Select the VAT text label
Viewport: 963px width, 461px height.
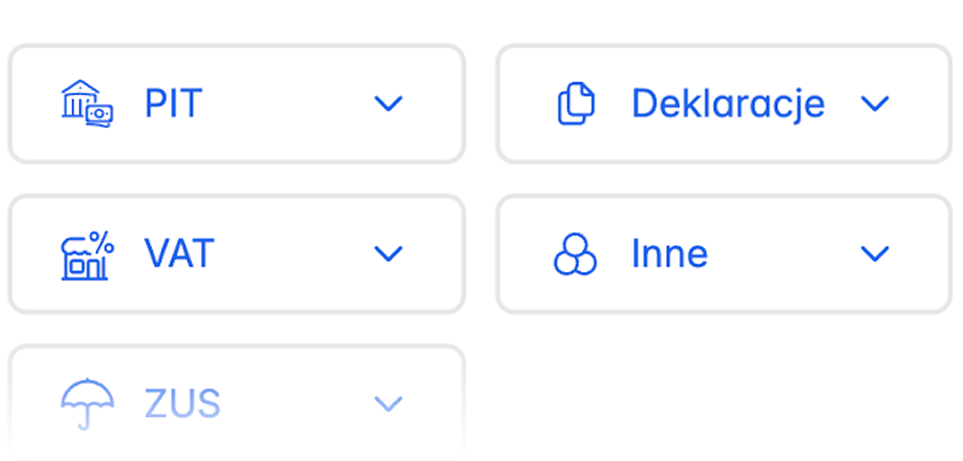coord(179,253)
